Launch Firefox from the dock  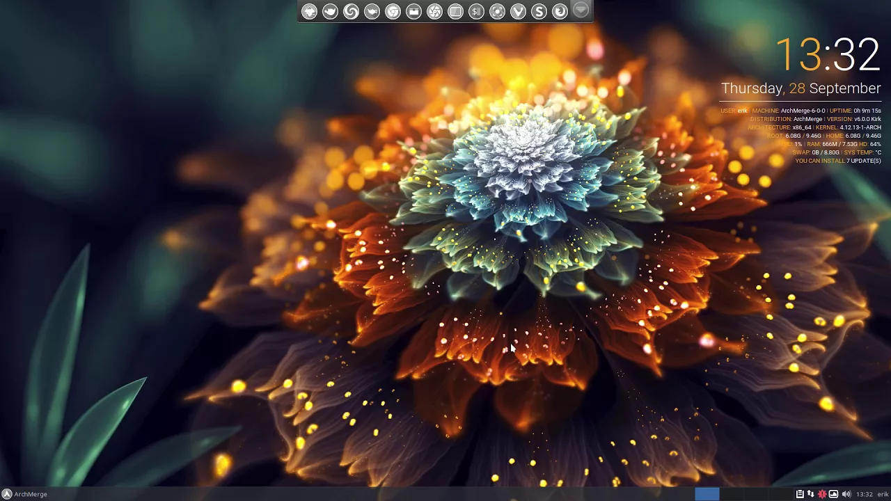560,11
